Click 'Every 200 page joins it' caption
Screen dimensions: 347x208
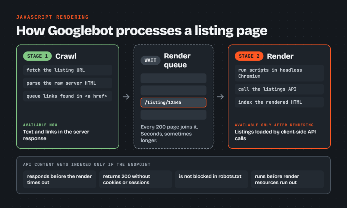pos(169,134)
